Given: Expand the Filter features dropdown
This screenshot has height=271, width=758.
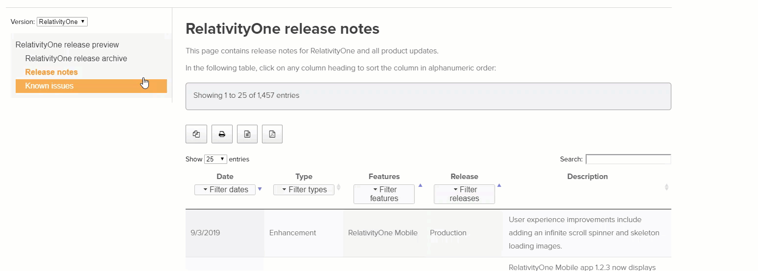Looking at the screenshot, I should tap(384, 194).
